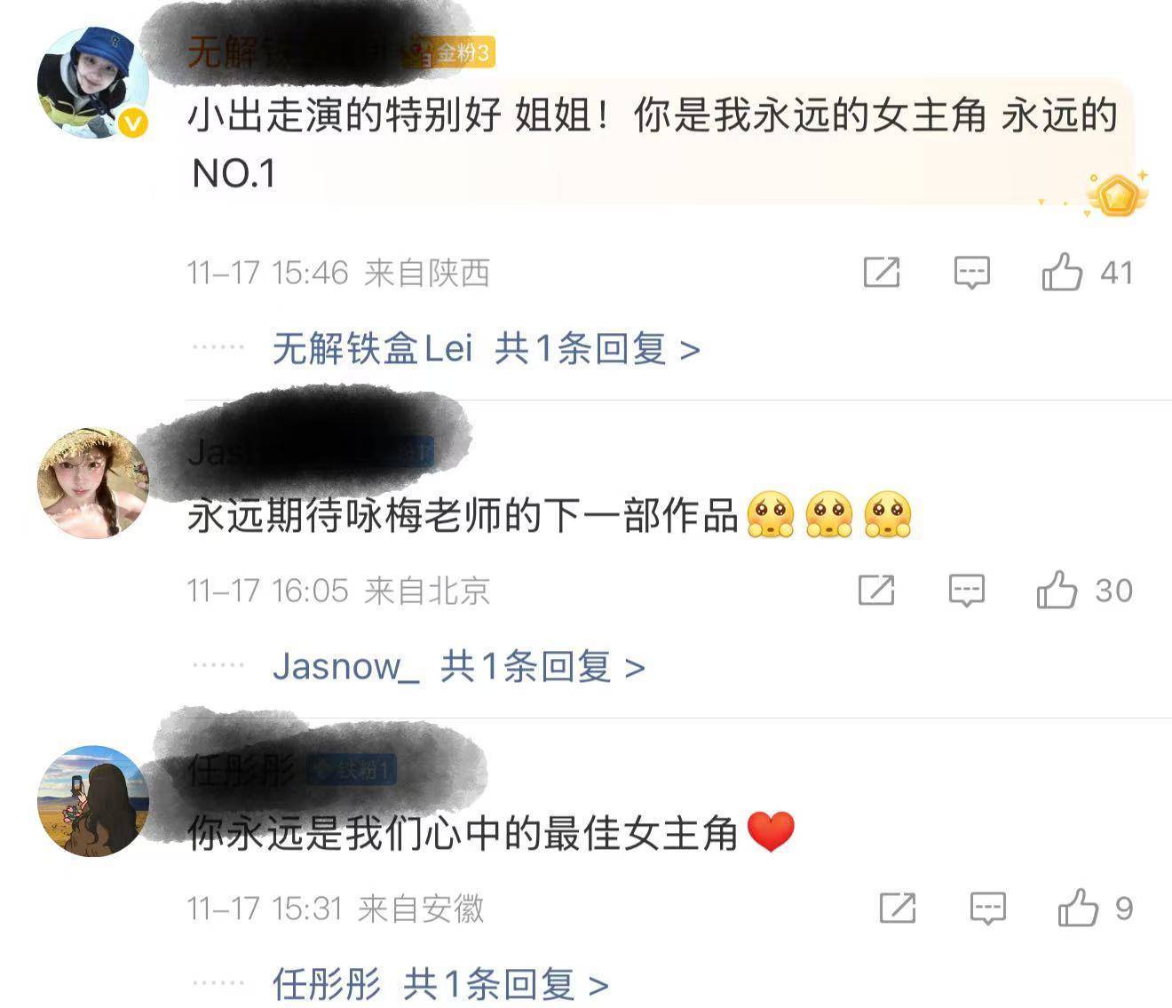Expand 任彤彤 共1条回复 thread
This screenshot has height=1008, width=1172.
(440, 984)
